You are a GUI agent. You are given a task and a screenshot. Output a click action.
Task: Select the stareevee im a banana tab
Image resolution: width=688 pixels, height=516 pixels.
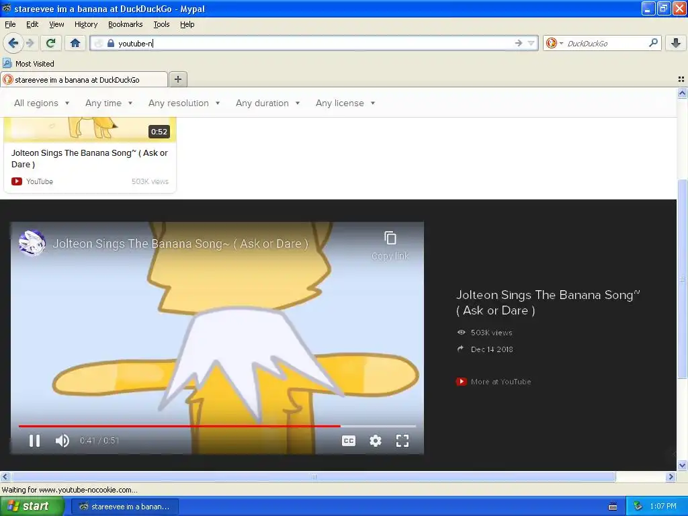click(84, 79)
